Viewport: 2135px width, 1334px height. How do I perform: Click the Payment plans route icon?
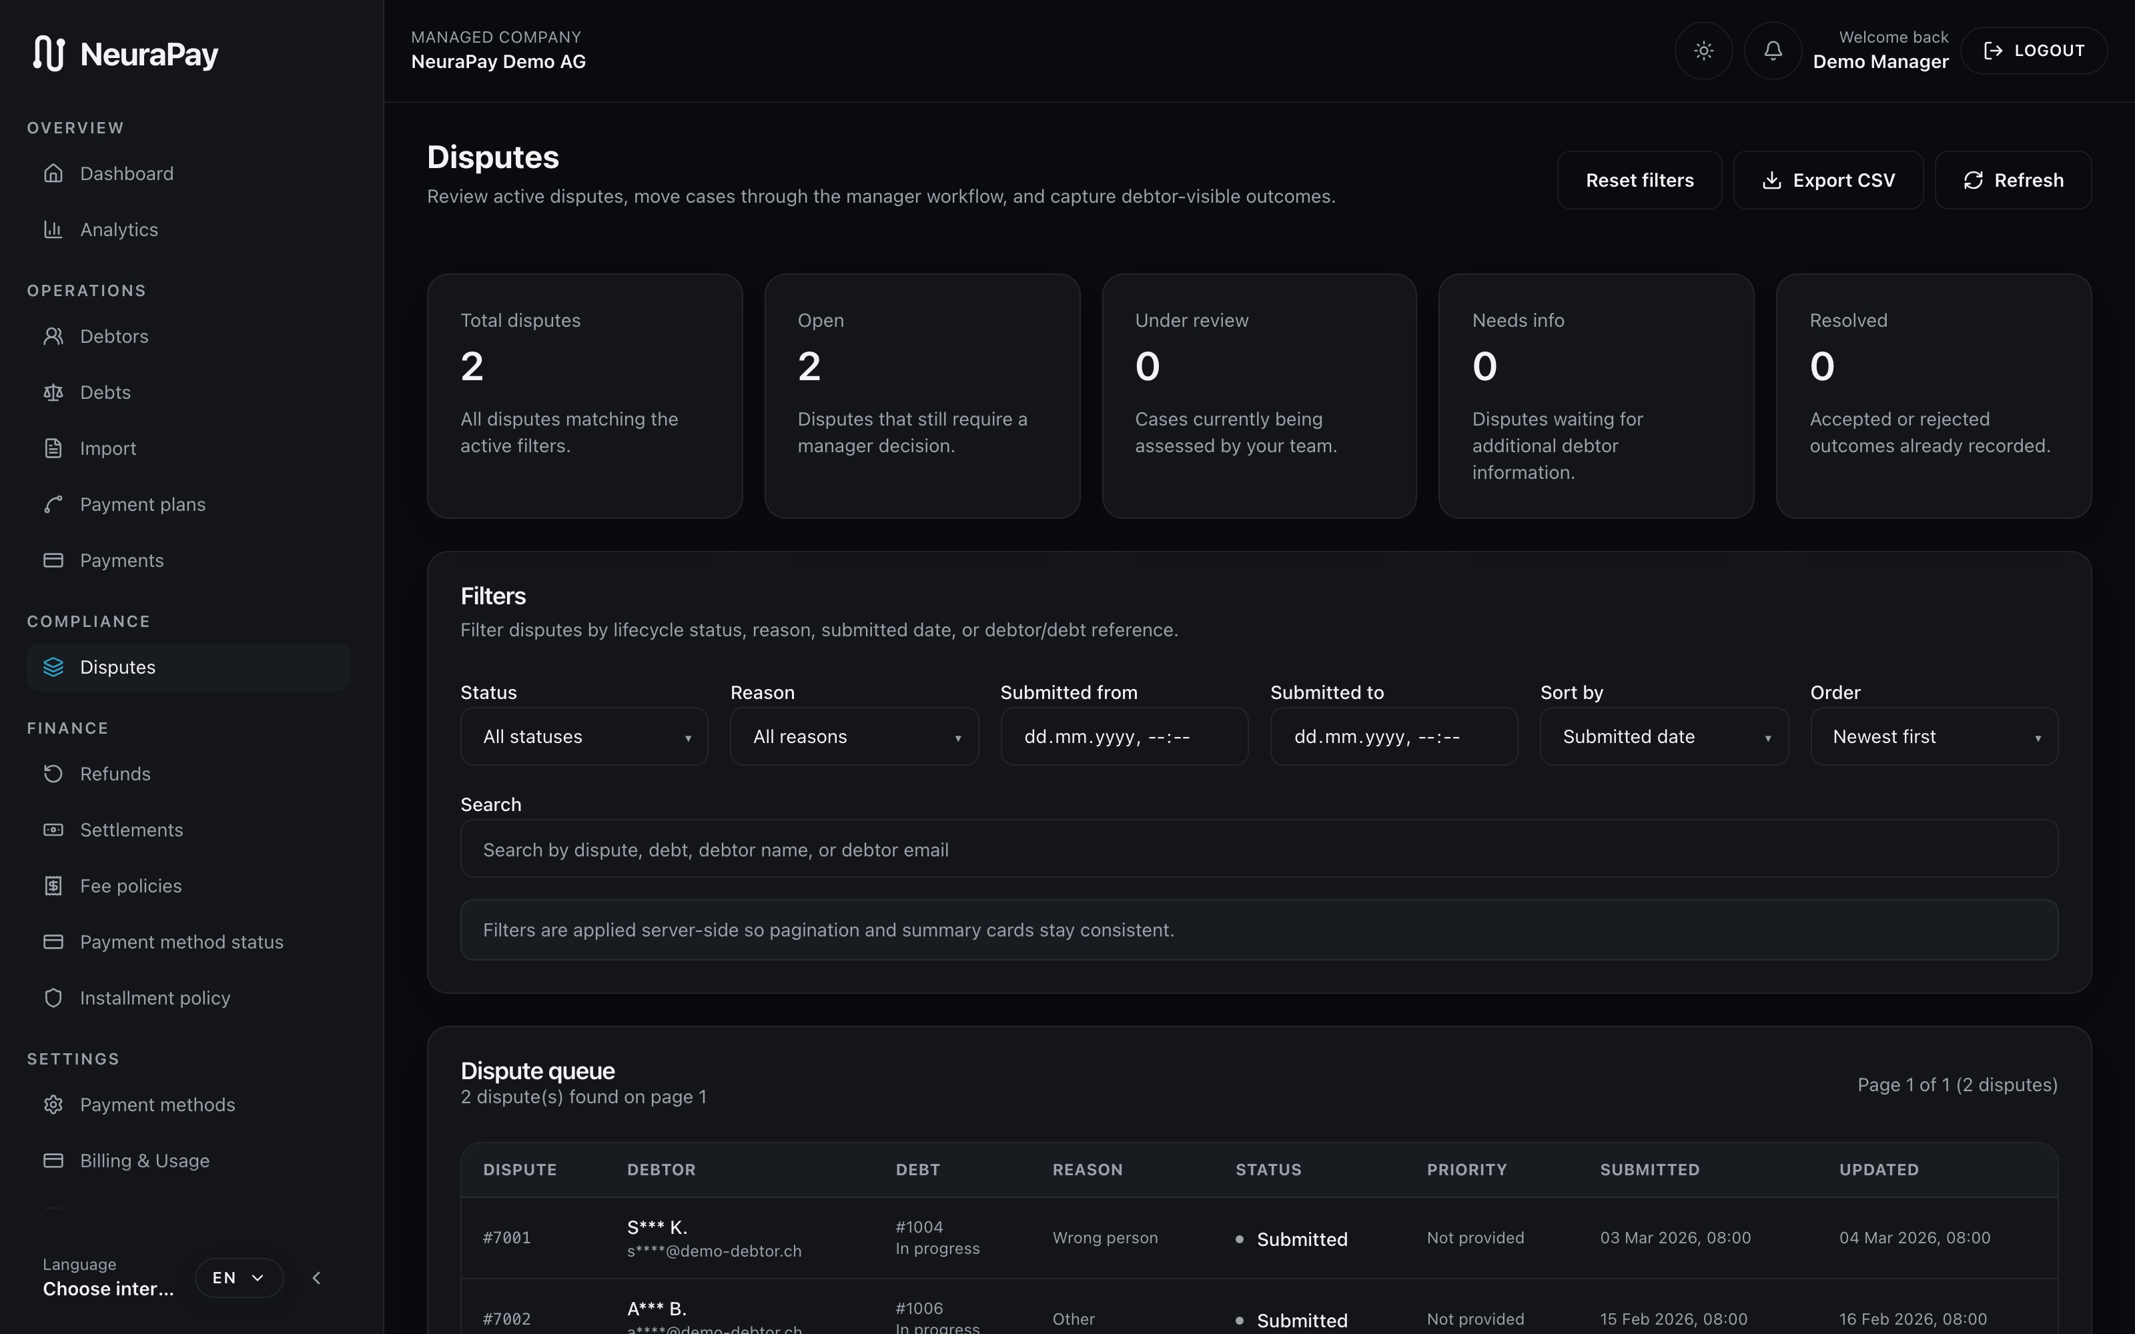coord(53,505)
